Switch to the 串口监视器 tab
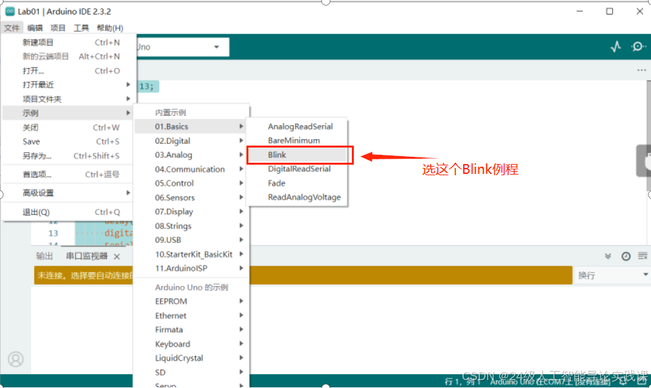The width and height of the screenshot is (651, 388). coord(87,256)
